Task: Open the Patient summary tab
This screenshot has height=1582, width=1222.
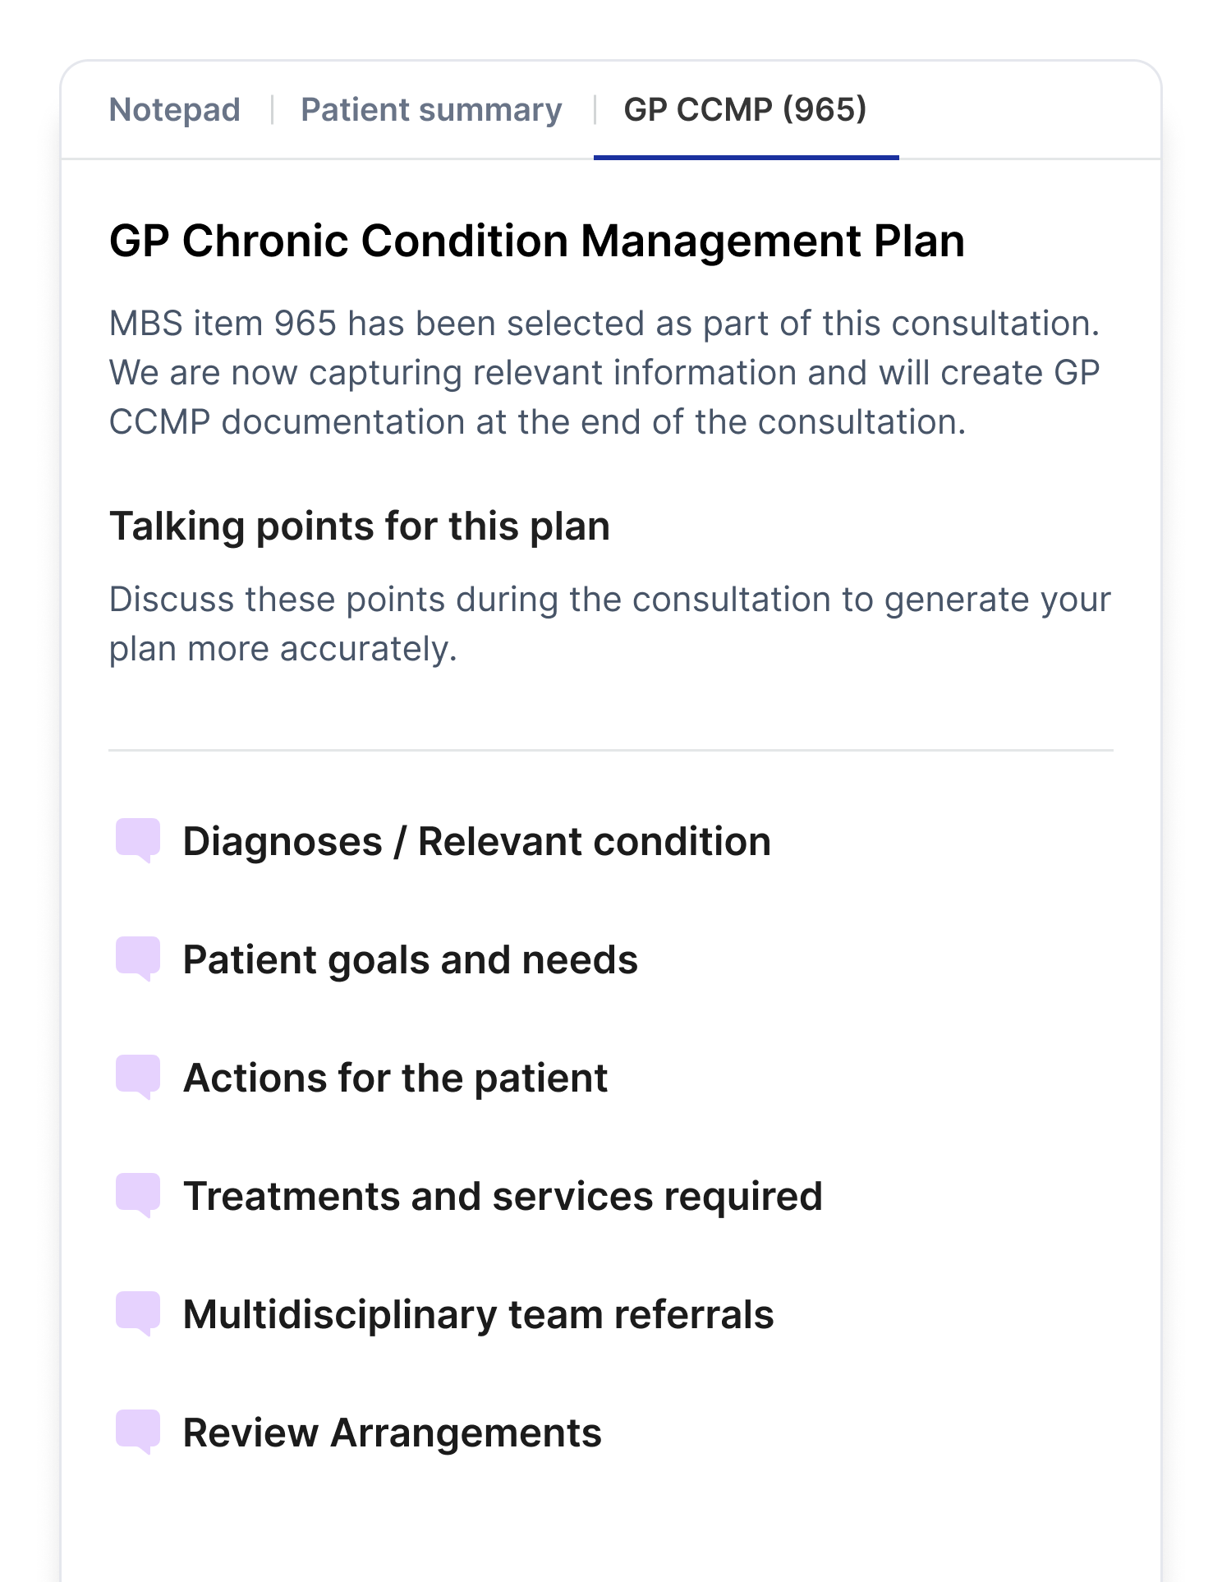Action: 431,110
